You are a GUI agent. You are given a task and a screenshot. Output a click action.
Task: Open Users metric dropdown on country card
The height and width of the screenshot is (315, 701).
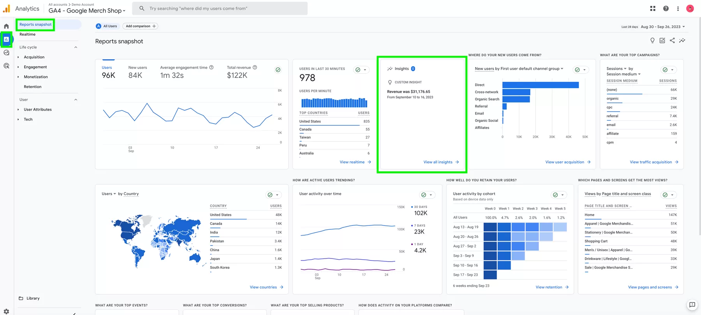[x=109, y=194]
